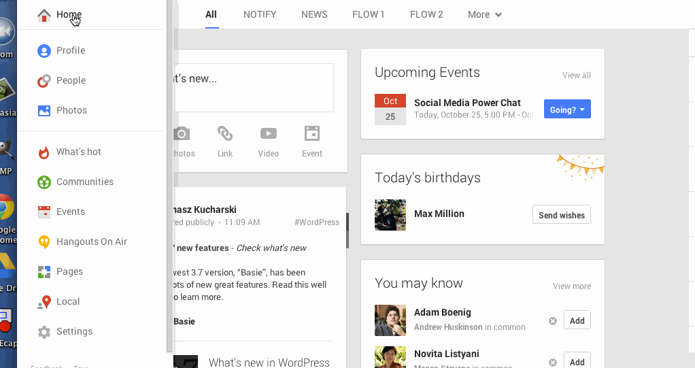
Task: Switch to the NOTIFY tab
Action: 260,15
